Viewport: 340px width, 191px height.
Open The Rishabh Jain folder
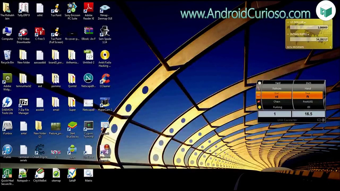coord(7,12)
